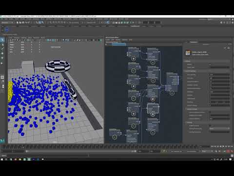Select the white-outlined node in Bifrost graph
This screenshot has width=234, height=176.
coord(153,108)
